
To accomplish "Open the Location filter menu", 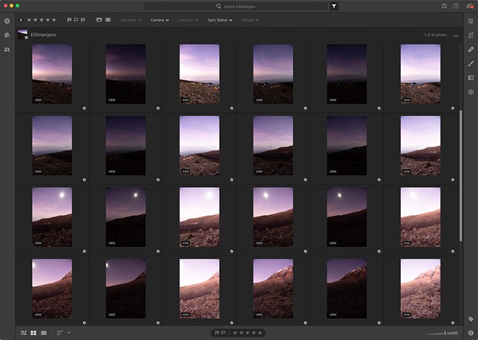I will coord(188,20).
